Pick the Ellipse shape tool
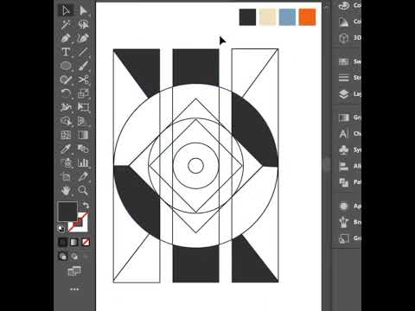415x311 pixels. tap(66, 66)
